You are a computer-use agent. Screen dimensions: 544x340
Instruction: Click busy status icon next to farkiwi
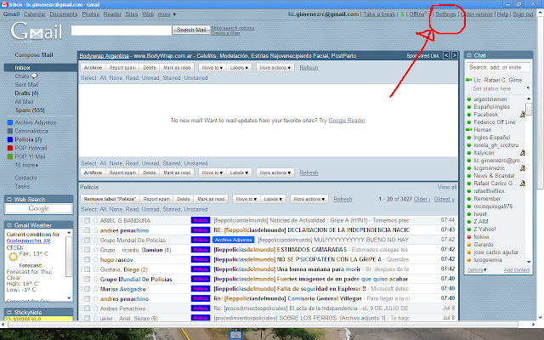[469, 237]
